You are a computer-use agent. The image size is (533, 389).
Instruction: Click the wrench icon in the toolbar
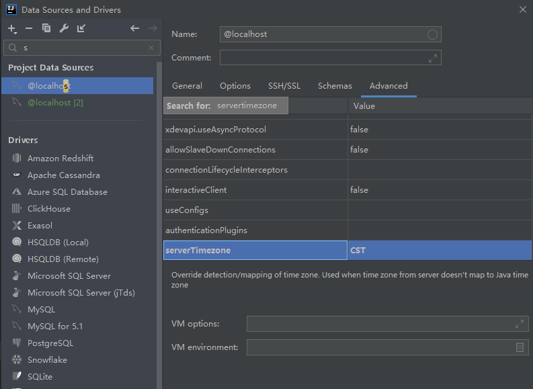tap(64, 28)
